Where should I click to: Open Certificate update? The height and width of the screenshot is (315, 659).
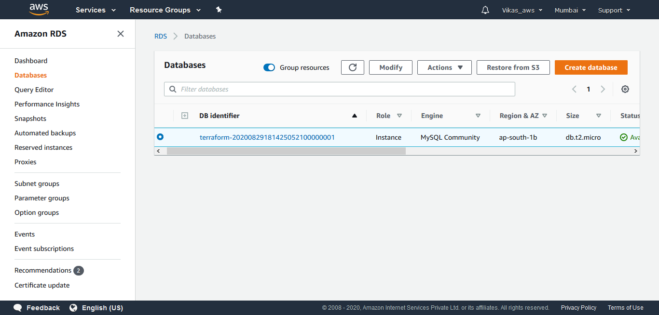click(x=42, y=285)
